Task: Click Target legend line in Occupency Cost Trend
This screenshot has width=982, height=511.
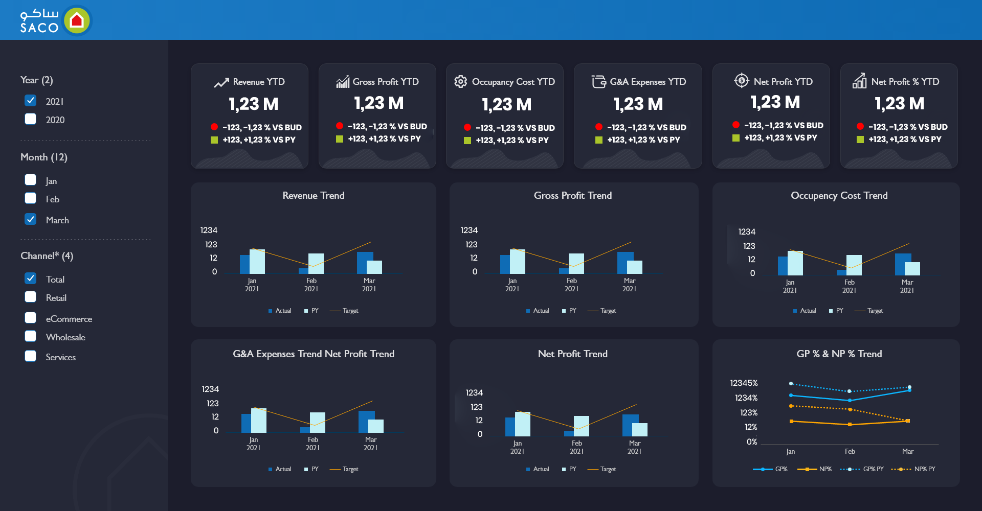Action: click(860, 311)
